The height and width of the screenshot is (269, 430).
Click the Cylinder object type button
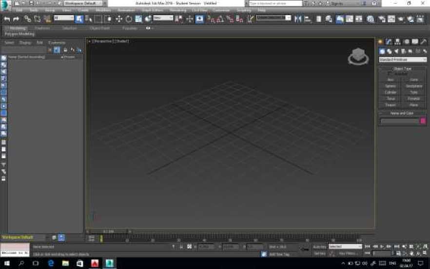(x=390, y=92)
